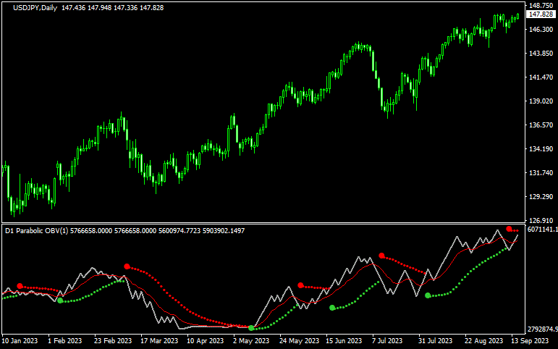This screenshot has height=349, width=558.
Task: Click the current price label 147.828
Action: click(x=540, y=15)
